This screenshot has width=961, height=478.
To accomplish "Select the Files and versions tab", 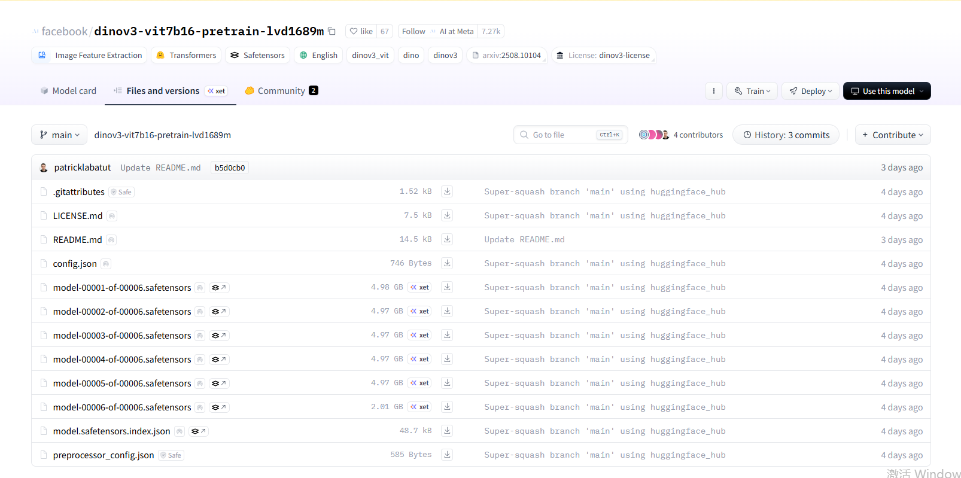I will point(170,91).
